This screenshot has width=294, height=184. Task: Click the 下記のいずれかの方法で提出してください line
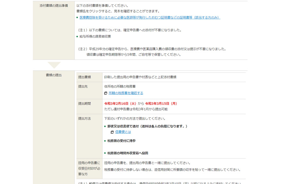135,118
